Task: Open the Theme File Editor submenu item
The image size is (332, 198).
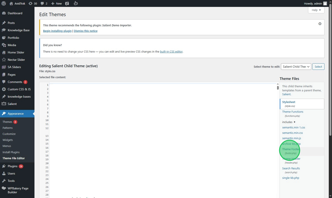Action: pyautogui.click(x=14, y=158)
